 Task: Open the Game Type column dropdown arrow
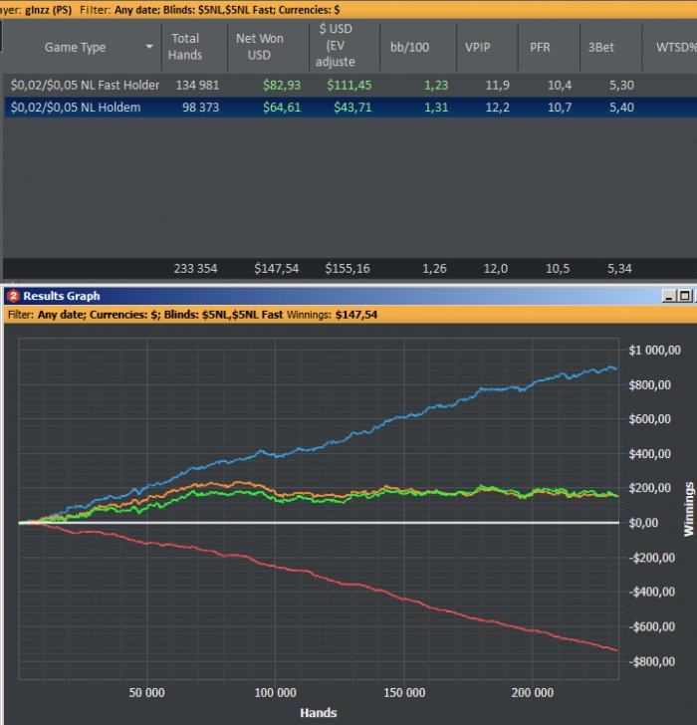pyautogui.click(x=149, y=47)
